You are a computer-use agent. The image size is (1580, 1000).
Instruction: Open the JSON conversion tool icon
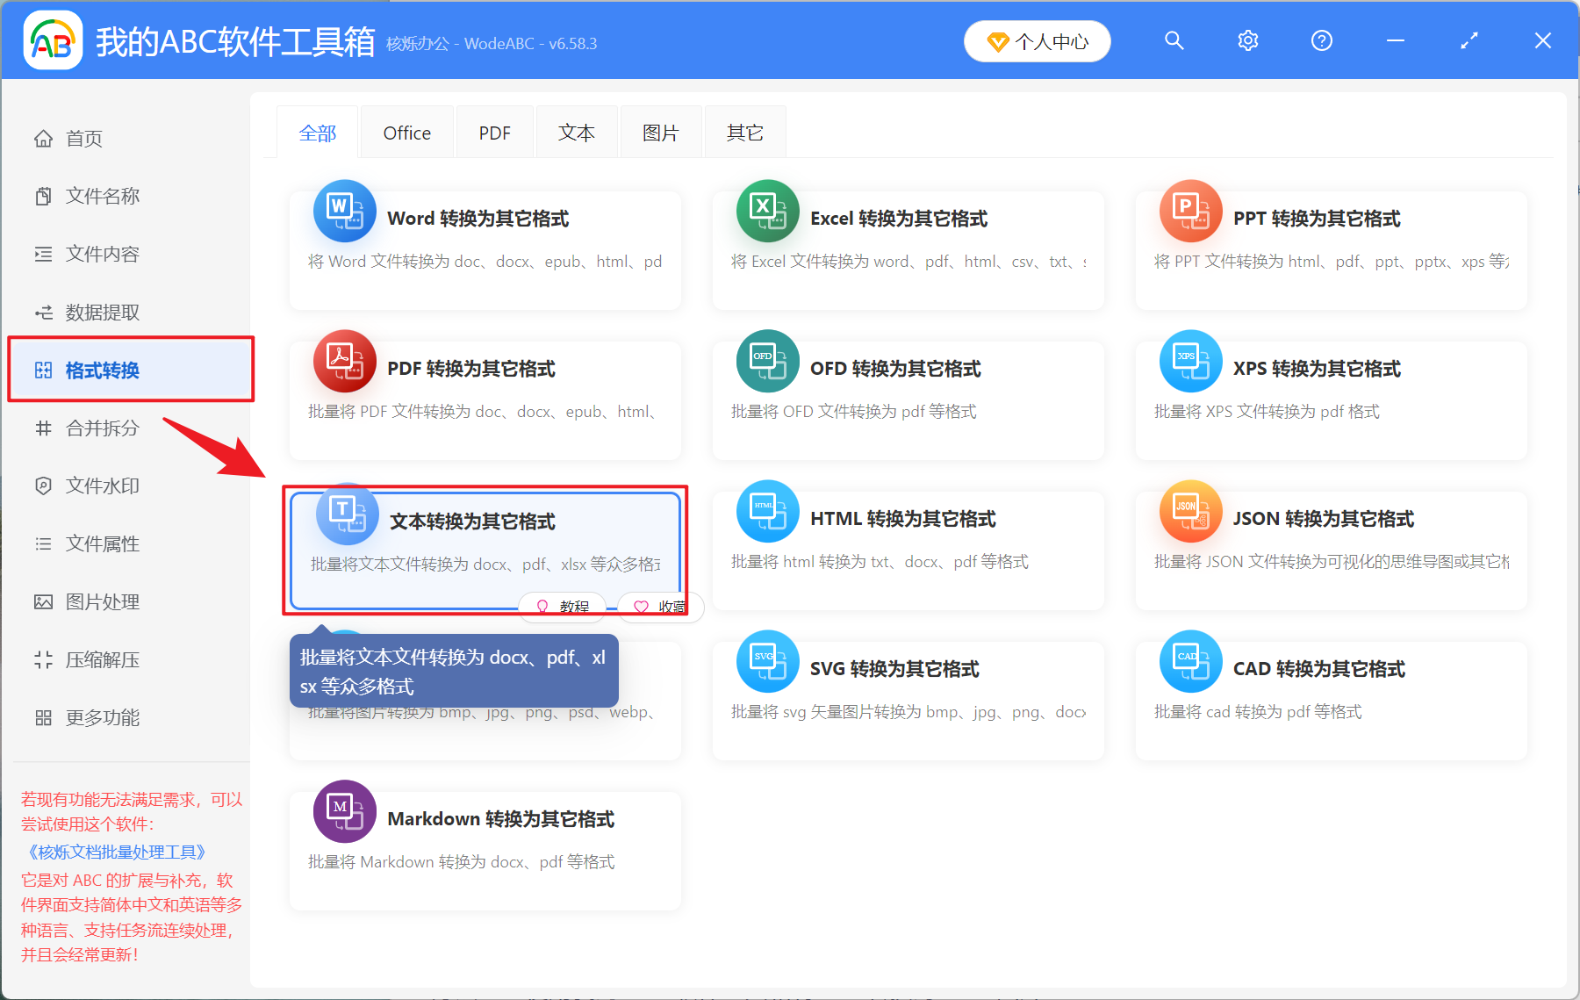1190,511
